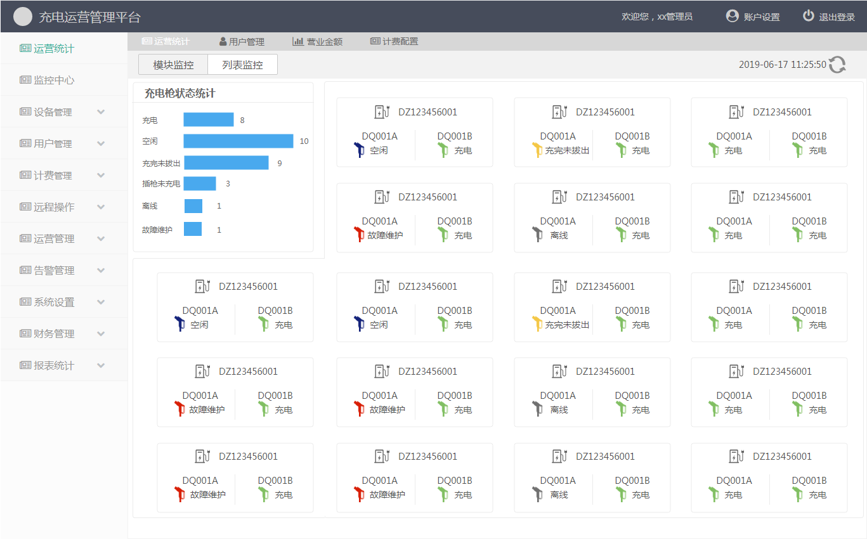The height and width of the screenshot is (539, 867).
Task: Click 插枪未充电 label in the chart
Action: click(x=161, y=185)
